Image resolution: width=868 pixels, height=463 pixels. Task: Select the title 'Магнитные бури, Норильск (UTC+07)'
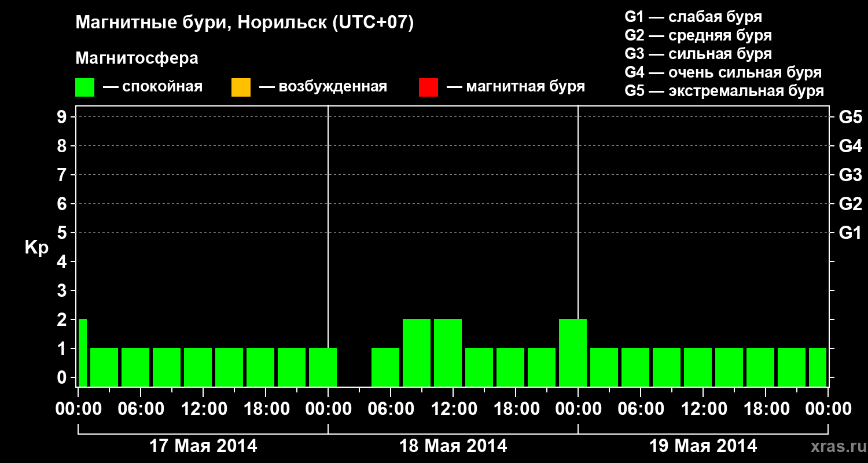(x=245, y=23)
